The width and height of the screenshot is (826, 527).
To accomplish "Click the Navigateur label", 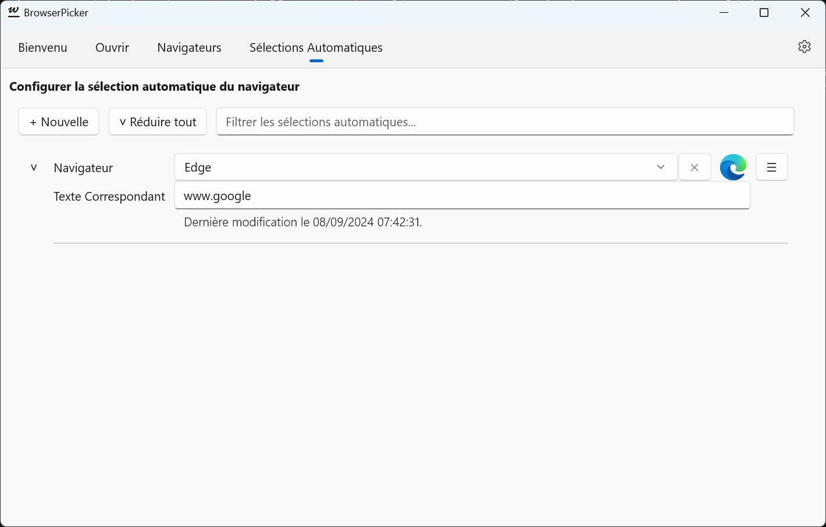I will pos(83,168).
